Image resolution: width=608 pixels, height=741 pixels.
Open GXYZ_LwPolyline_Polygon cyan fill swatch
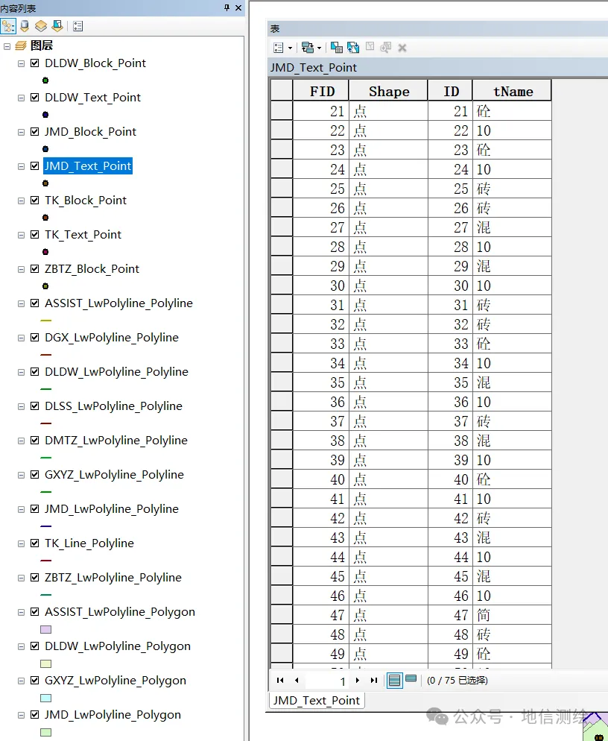[46, 698]
